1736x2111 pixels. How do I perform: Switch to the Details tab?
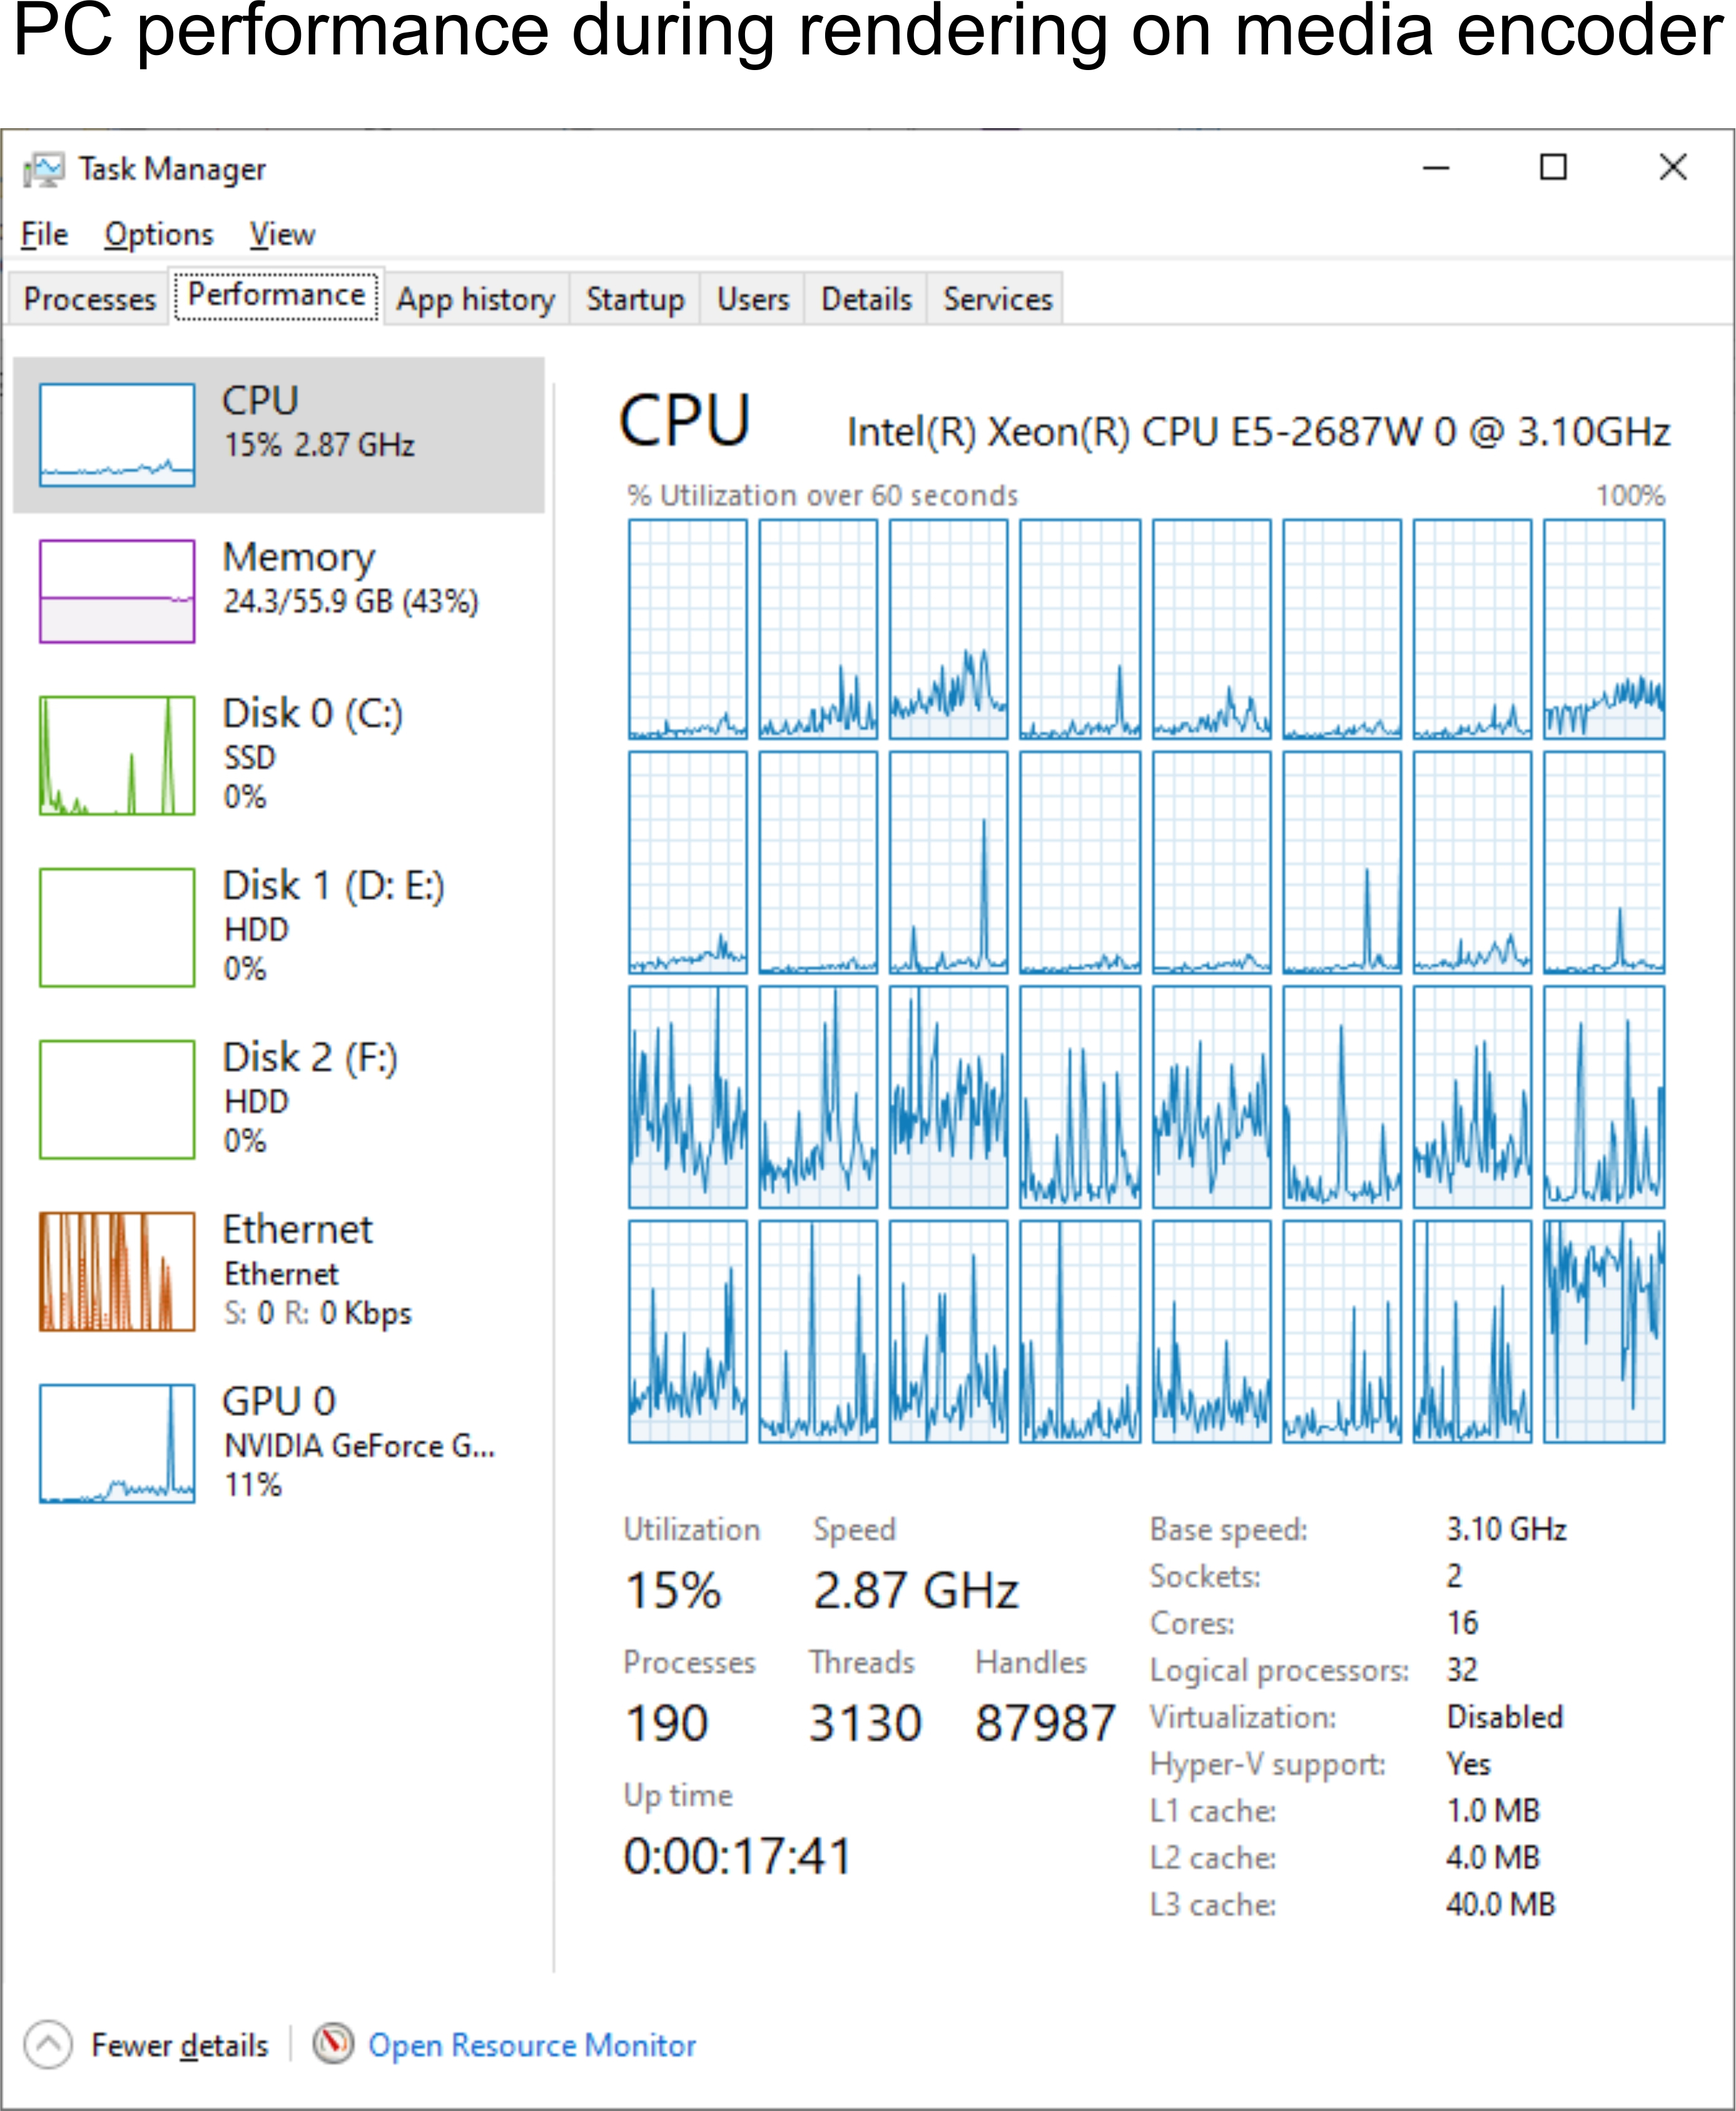pyautogui.click(x=866, y=299)
